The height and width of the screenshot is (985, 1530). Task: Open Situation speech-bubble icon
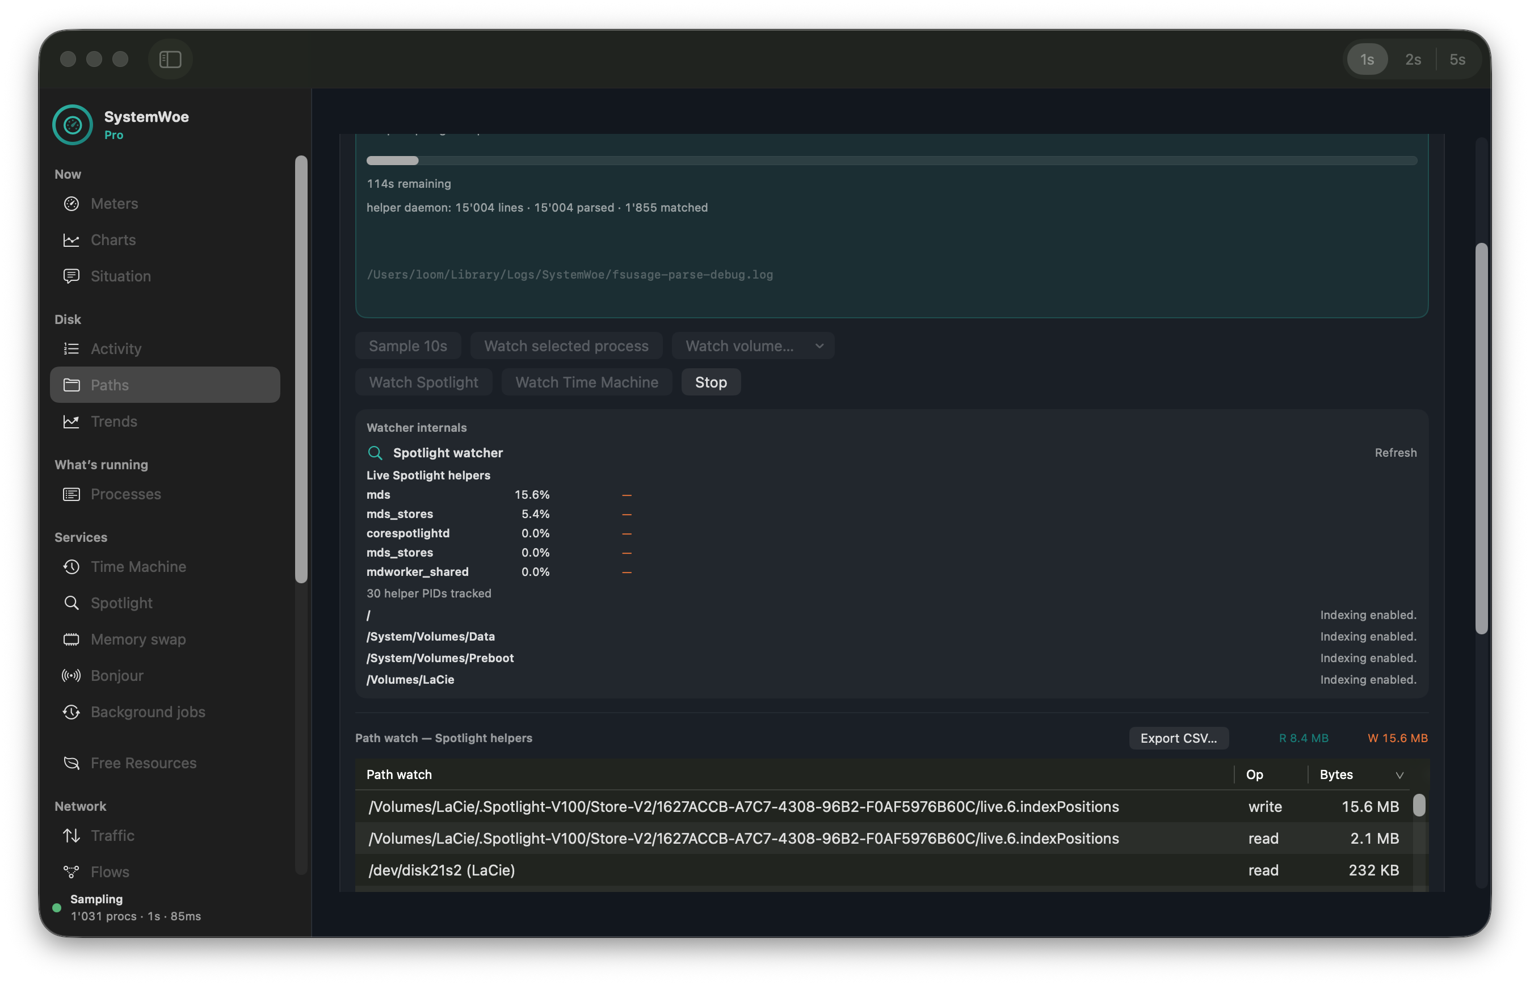(x=72, y=276)
